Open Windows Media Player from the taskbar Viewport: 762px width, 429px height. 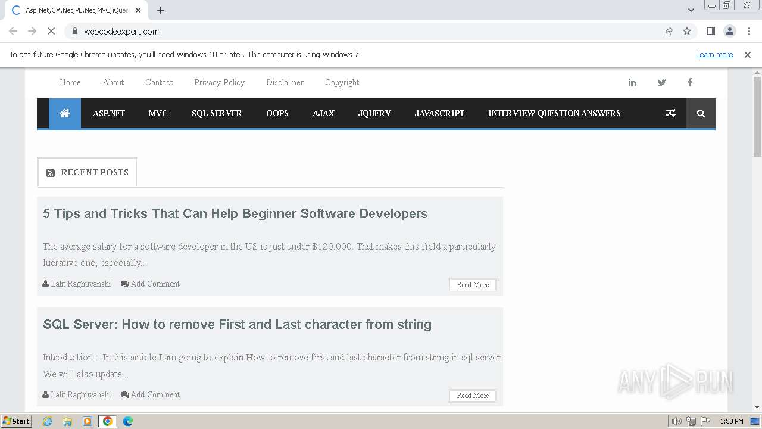click(x=88, y=421)
